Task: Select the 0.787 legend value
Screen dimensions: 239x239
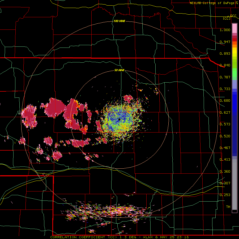Action: point(225,77)
